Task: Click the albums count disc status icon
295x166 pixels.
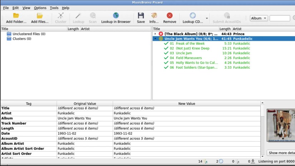Action: coord(221,161)
